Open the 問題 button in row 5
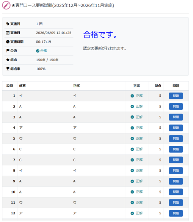Screen dimensions: 193x222 [176, 139]
